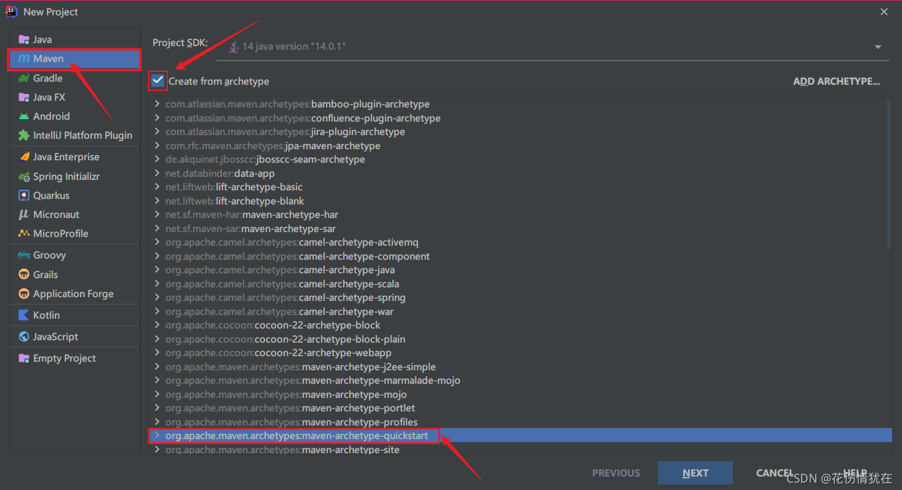Expand the camel-archetype-activemq node
This screenshot has width=902, height=490.
click(x=157, y=243)
